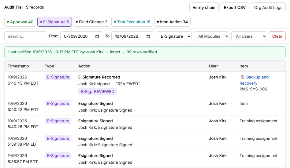Toggle the E-Signature 5 filter chip
290x168 pixels.
pos(54,22)
